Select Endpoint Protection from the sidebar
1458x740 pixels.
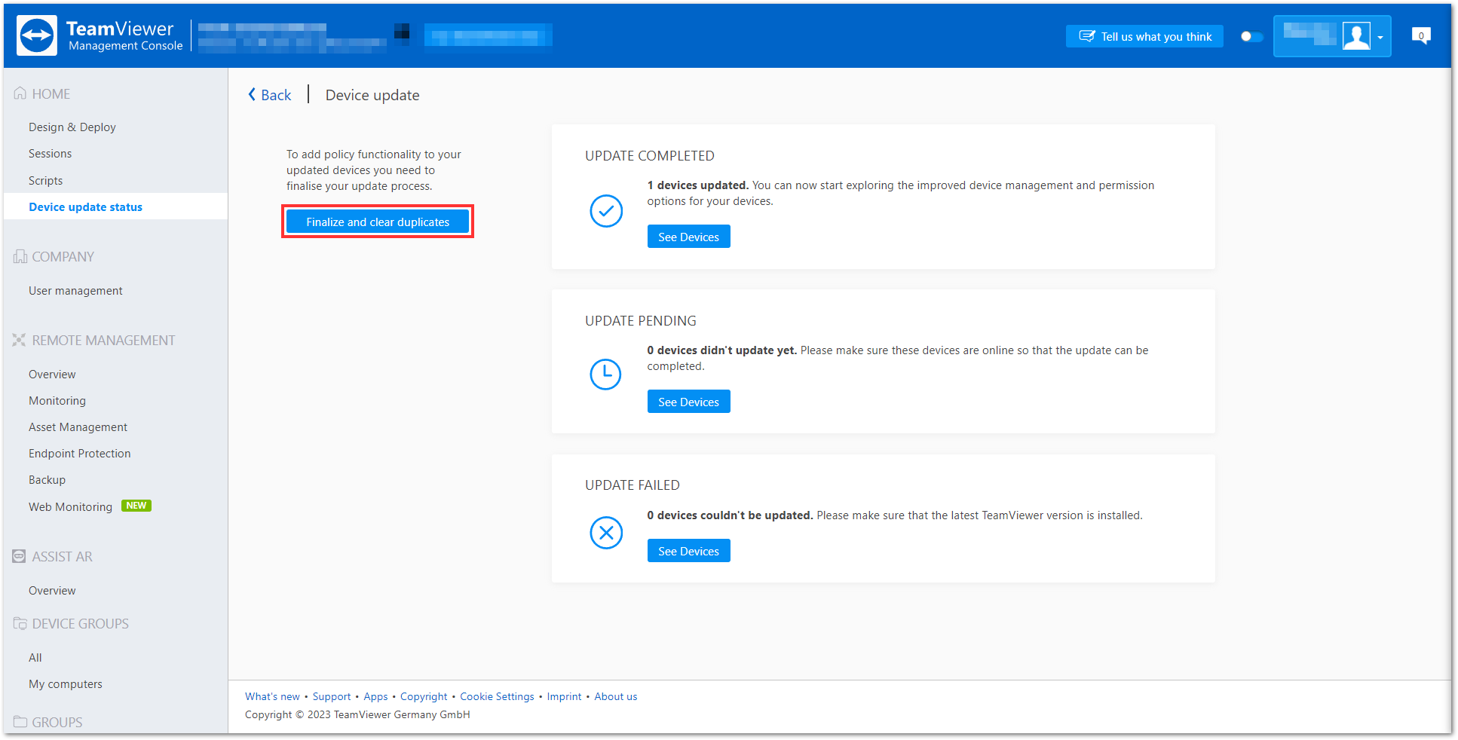79,453
